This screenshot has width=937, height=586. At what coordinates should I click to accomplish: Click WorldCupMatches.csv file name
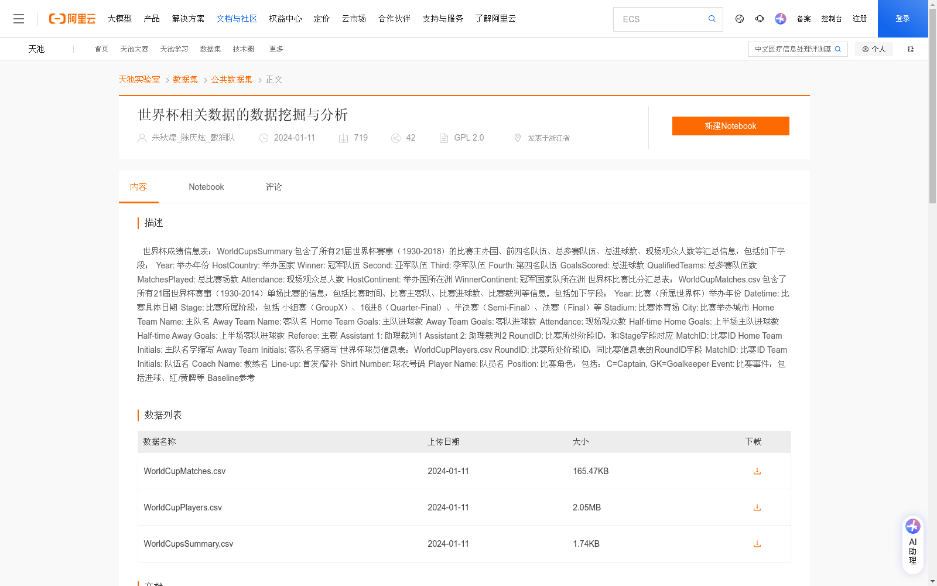(x=184, y=471)
